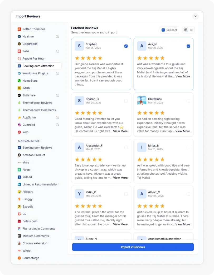The image size is (214, 275).
Task: Expand Chittaluru's review with View More
Action: pyautogui.click(x=183, y=131)
